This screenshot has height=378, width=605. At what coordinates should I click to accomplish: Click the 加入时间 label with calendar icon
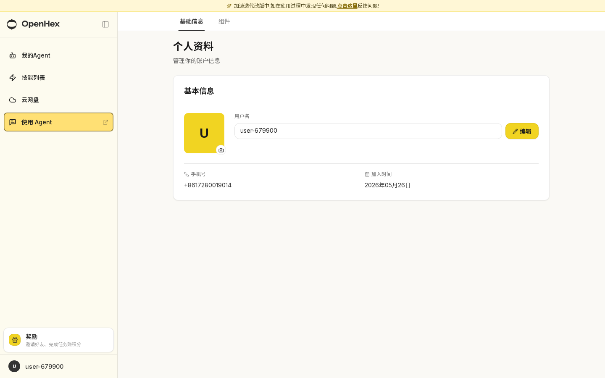coord(378,174)
